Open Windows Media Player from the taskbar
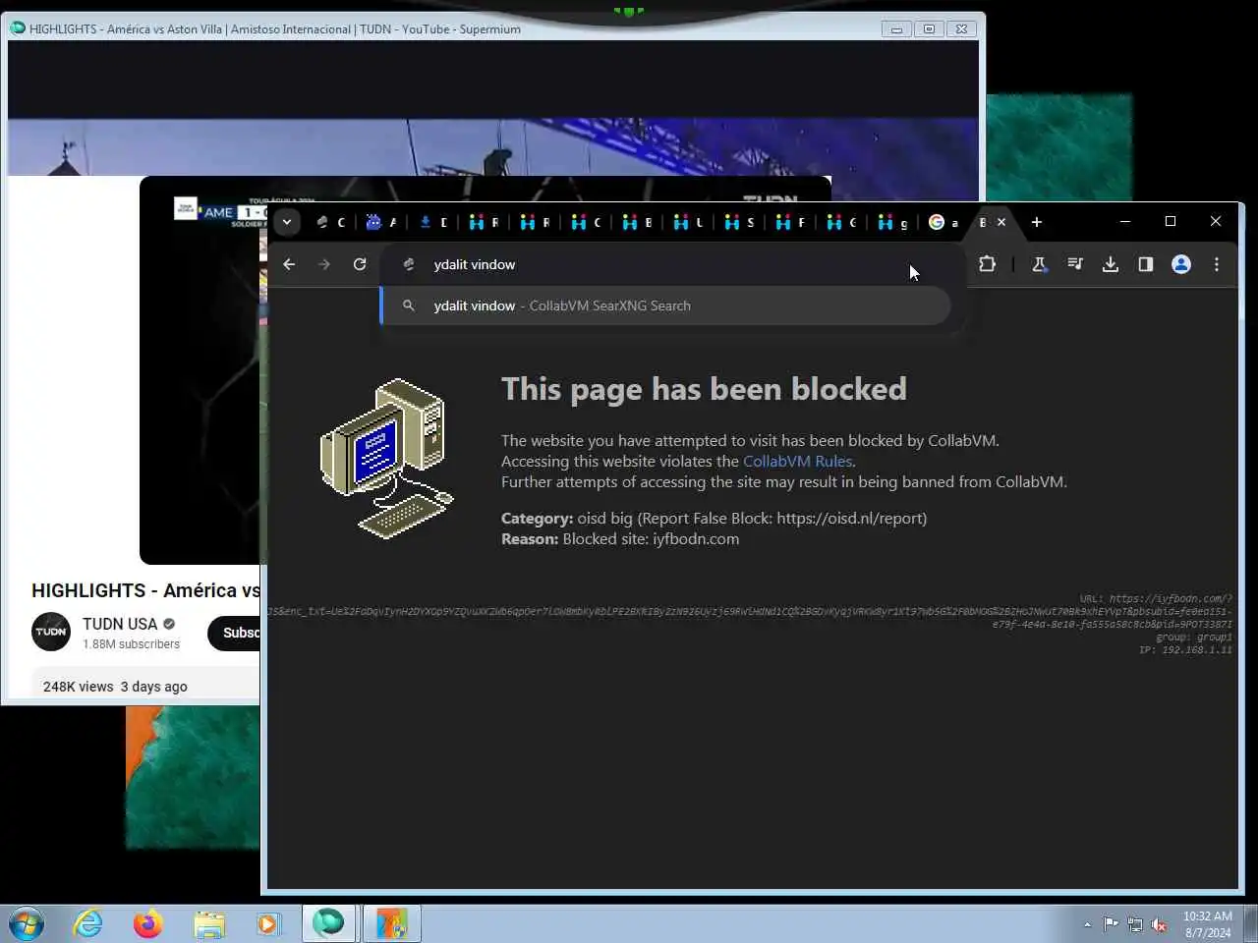The height and width of the screenshot is (943, 1258). click(x=267, y=924)
